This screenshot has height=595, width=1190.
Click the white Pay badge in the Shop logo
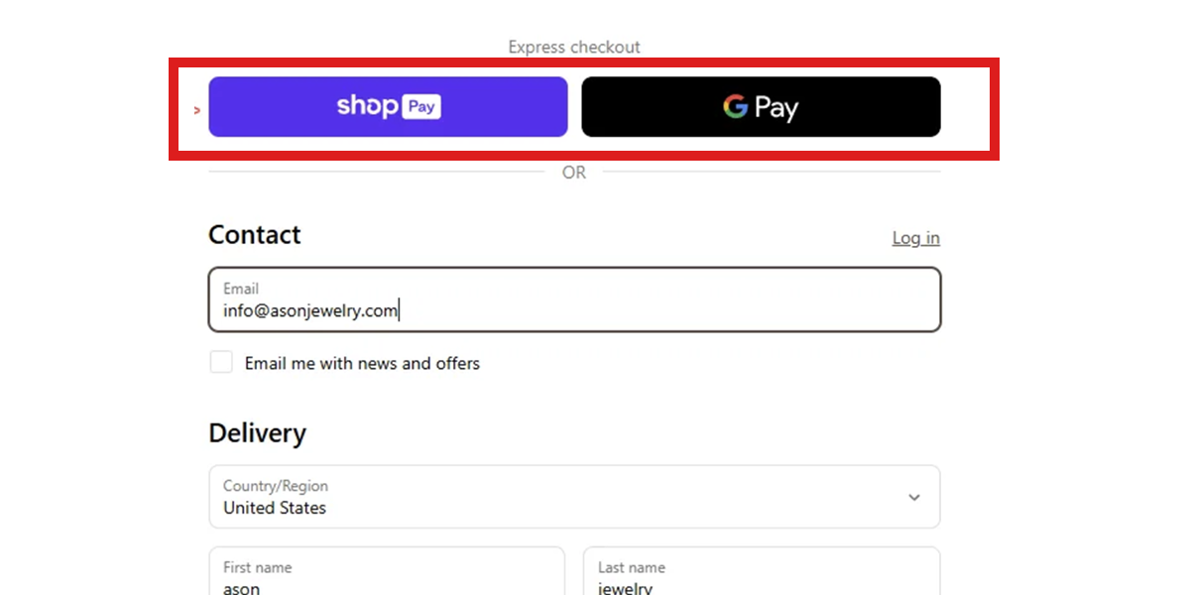click(421, 106)
